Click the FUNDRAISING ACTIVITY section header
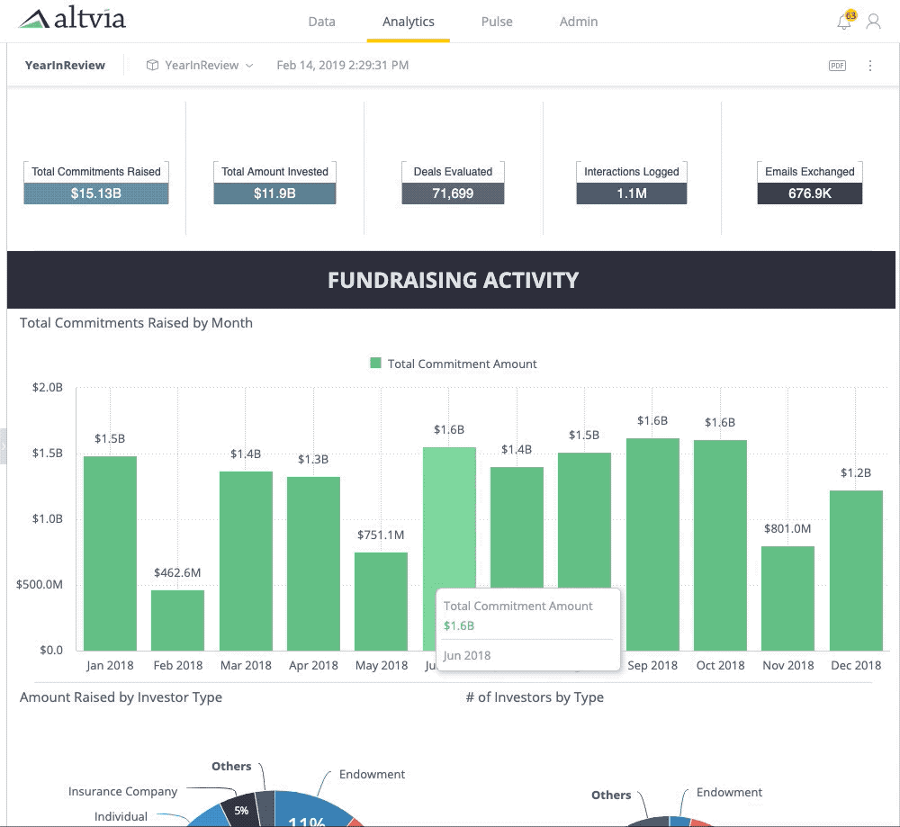 [451, 280]
